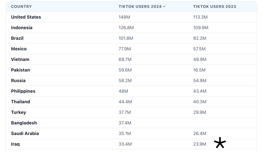Click the 29.9M 2023 value for Turkey
Image resolution: width=264 pixels, height=152 pixels.
(200, 112)
